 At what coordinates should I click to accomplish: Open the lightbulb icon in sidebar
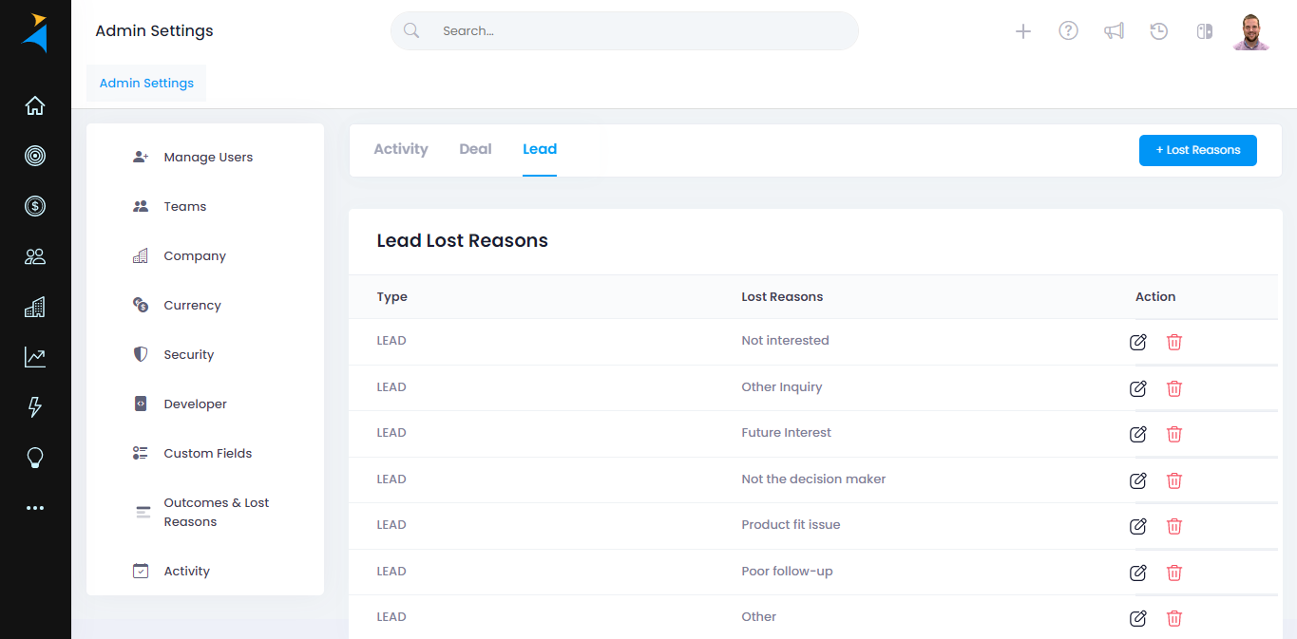pyautogui.click(x=35, y=458)
